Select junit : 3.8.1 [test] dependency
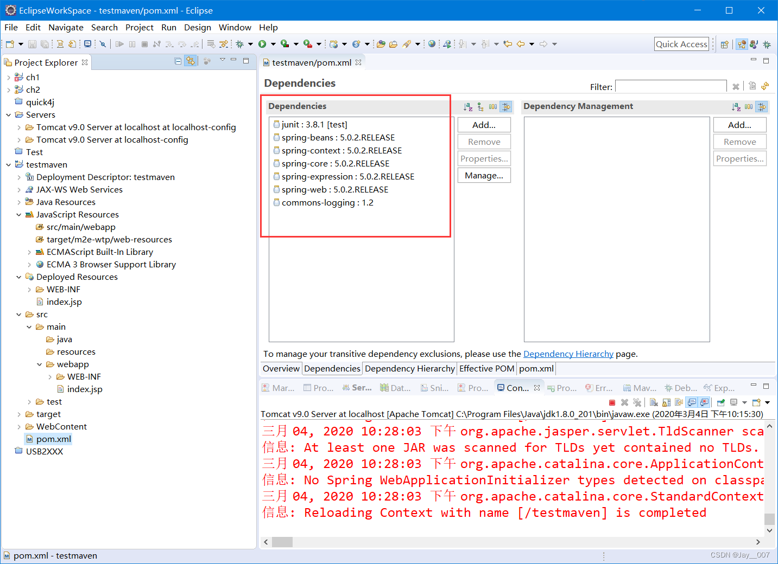778x564 pixels. (310, 125)
